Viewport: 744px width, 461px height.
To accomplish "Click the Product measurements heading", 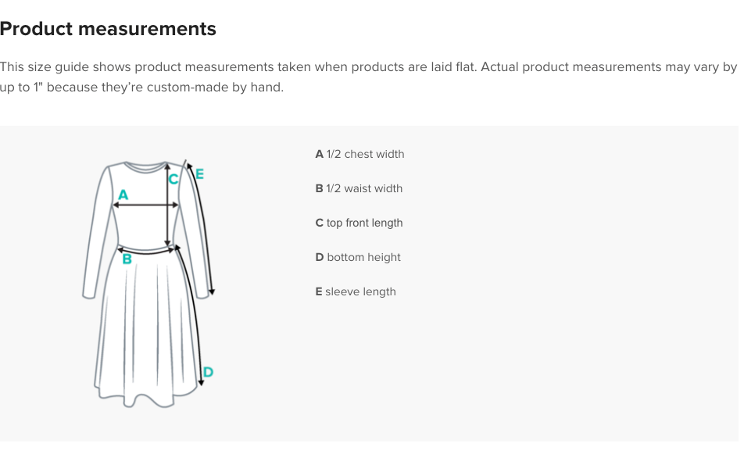I will click(108, 28).
